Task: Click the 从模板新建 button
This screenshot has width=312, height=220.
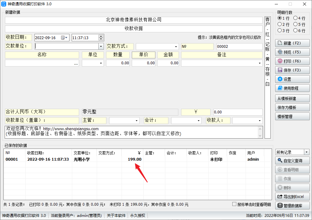Action: (292, 99)
